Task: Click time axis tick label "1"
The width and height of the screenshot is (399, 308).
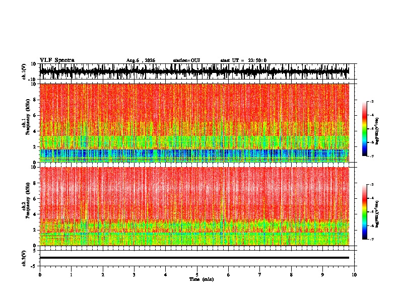Action: coord(71,275)
